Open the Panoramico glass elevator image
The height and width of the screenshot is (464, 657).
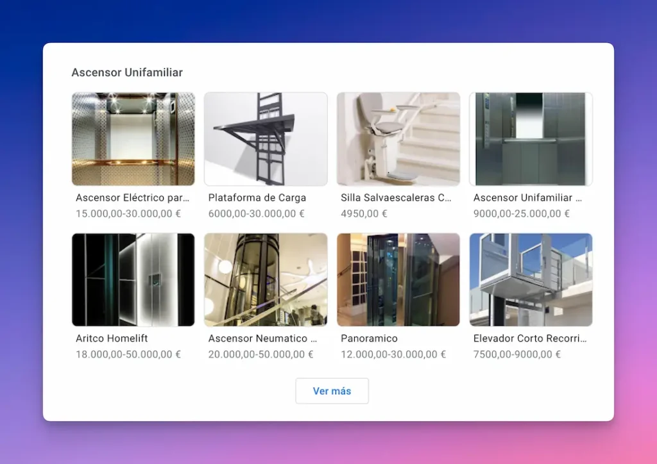coord(398,279)
